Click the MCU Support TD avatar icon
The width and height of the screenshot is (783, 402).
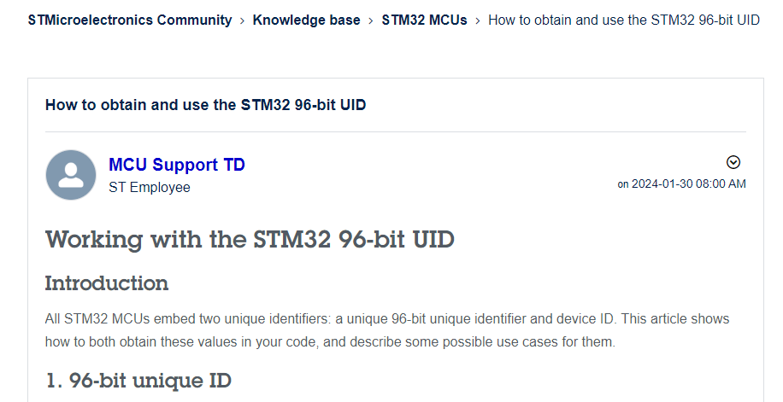click(70, 175)
